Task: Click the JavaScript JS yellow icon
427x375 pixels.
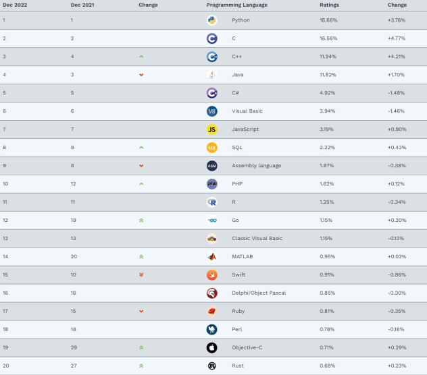Action: pos(212,129)
